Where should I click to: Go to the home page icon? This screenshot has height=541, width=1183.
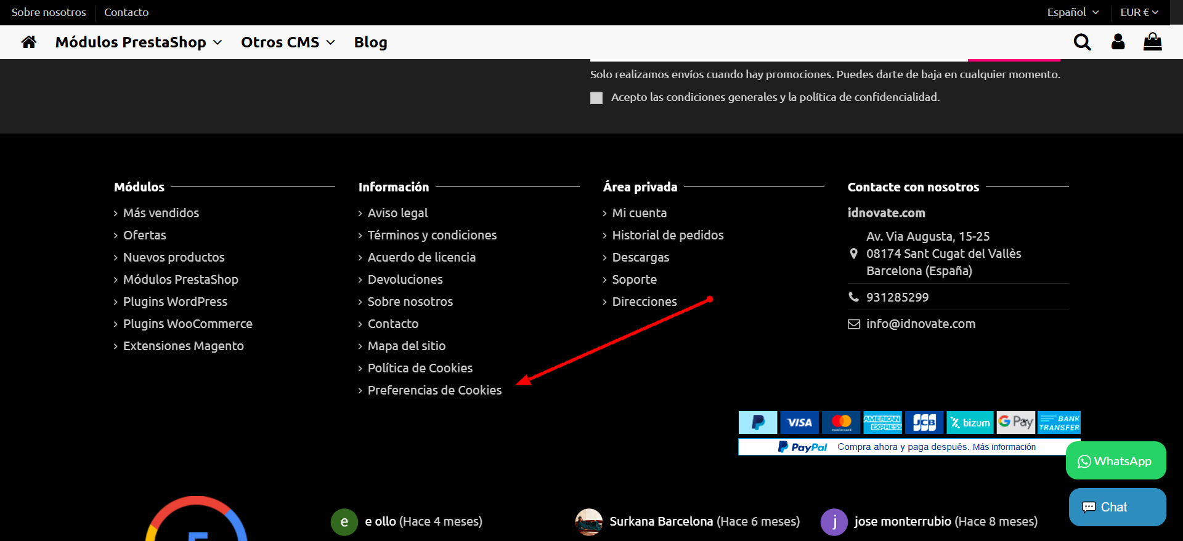(29, 42)
